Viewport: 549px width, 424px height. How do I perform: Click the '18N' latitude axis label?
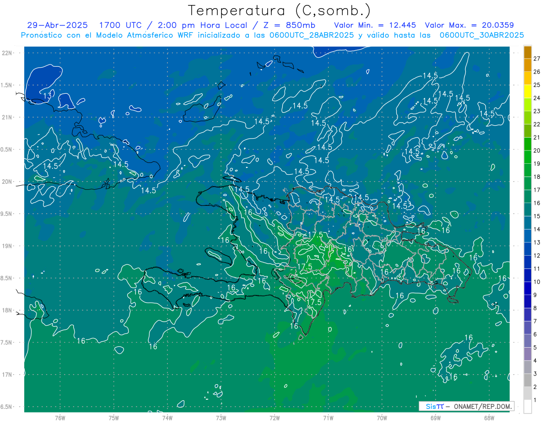pyautogui.click(x=7, y=310)
